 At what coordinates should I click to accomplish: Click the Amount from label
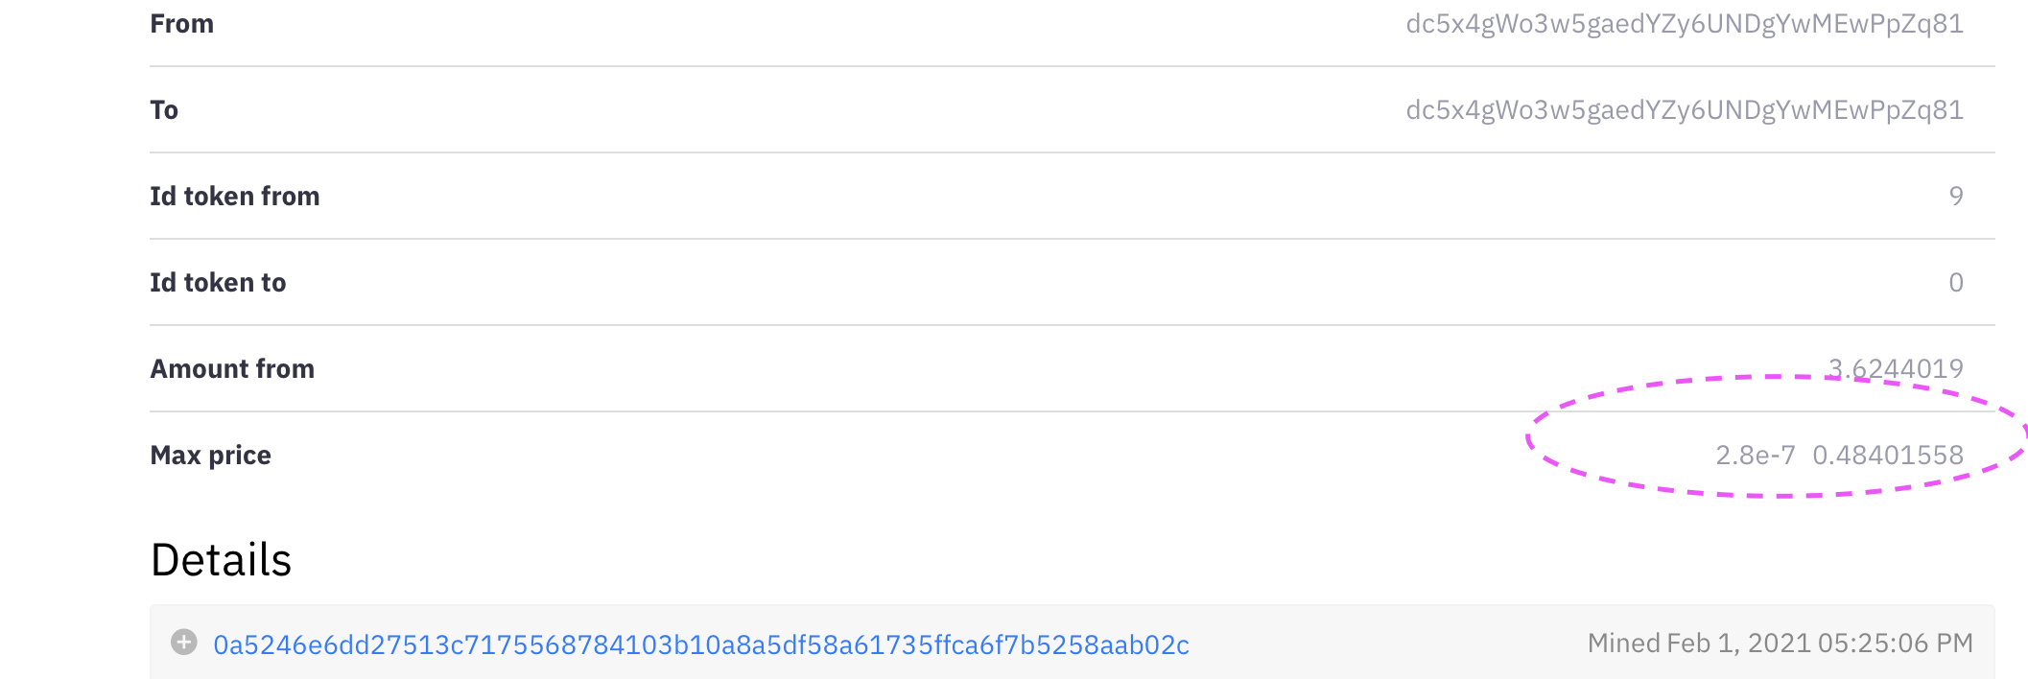(232, 369)
